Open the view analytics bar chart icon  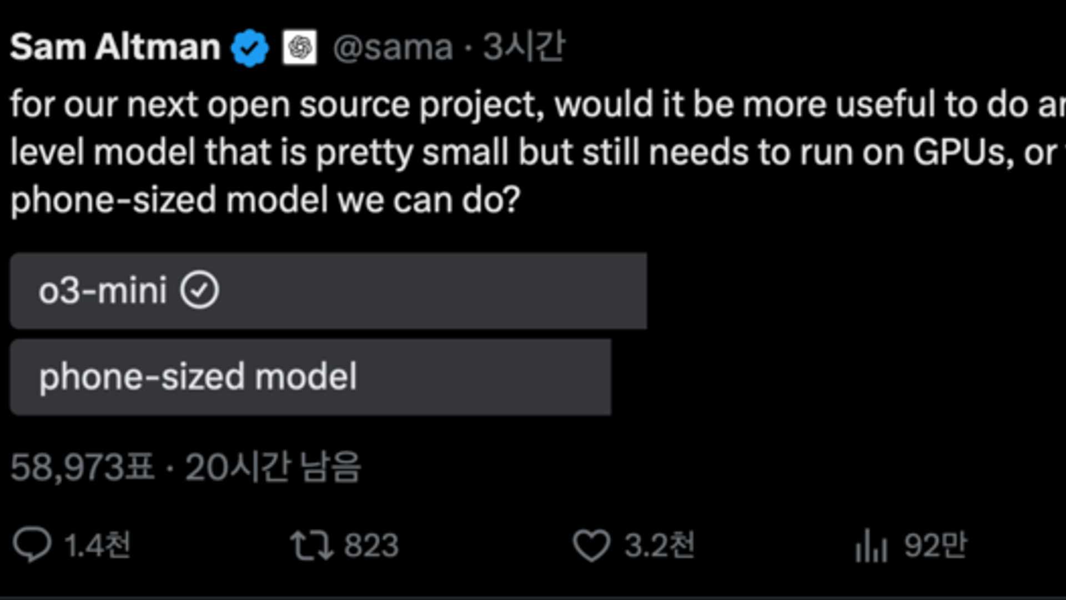[x=871, y=545]
